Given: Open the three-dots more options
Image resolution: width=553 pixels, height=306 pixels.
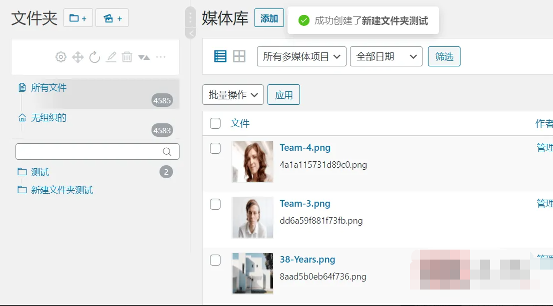Looking at the screenshot, I should (161, 57).
